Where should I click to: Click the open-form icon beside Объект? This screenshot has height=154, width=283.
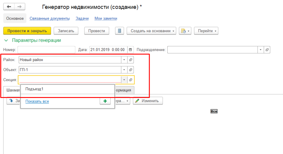click(131, 70)
